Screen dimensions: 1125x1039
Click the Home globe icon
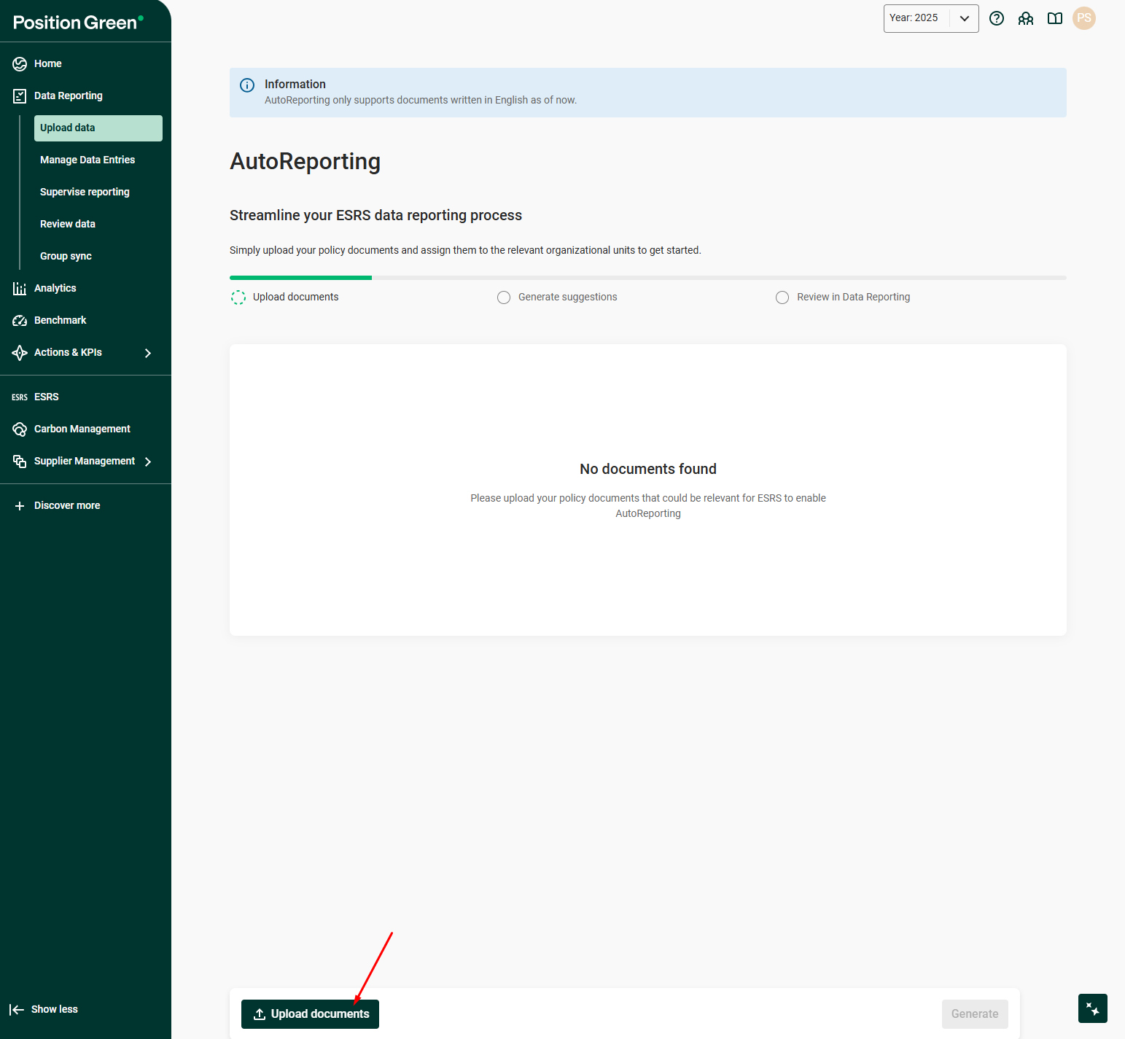[20, 64]
